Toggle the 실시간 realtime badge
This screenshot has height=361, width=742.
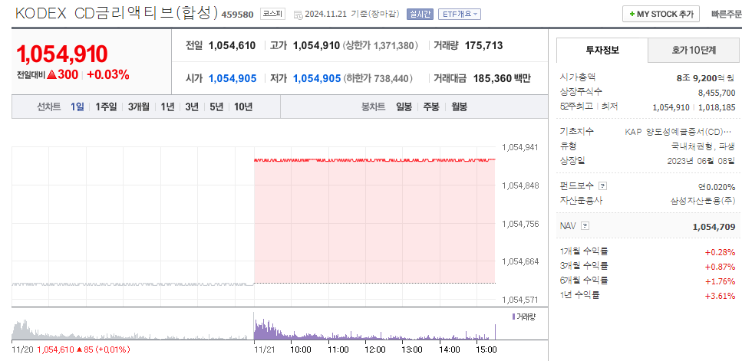pyautogui.click(x=420, y=14)
